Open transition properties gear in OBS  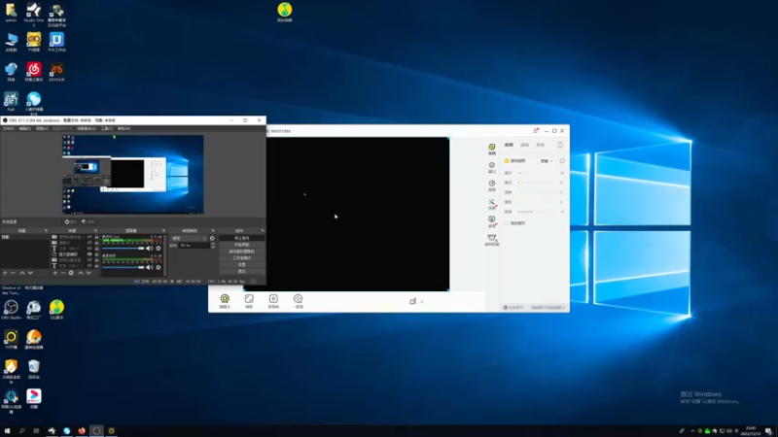[212, 238]
